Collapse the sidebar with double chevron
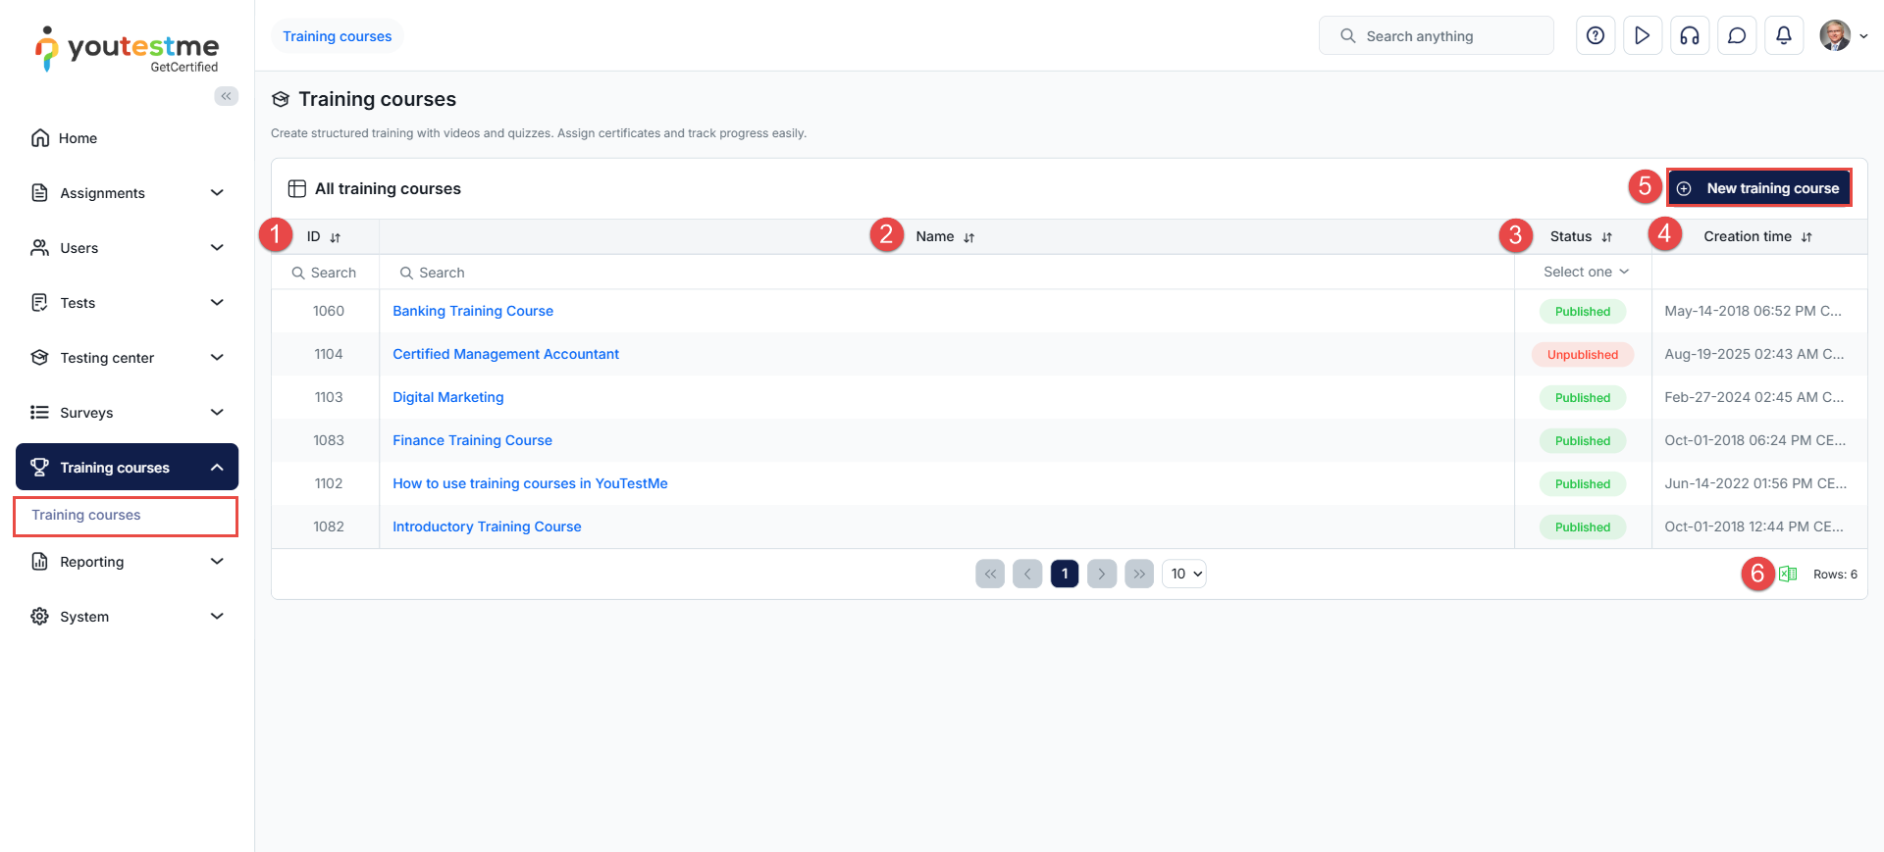This screenshot has height=852, width=1884. point(227,96)
